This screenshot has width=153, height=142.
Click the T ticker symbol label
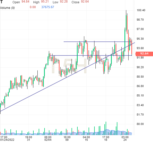2,2
